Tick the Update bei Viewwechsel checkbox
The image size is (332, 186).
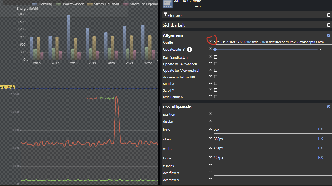[216, 70]
